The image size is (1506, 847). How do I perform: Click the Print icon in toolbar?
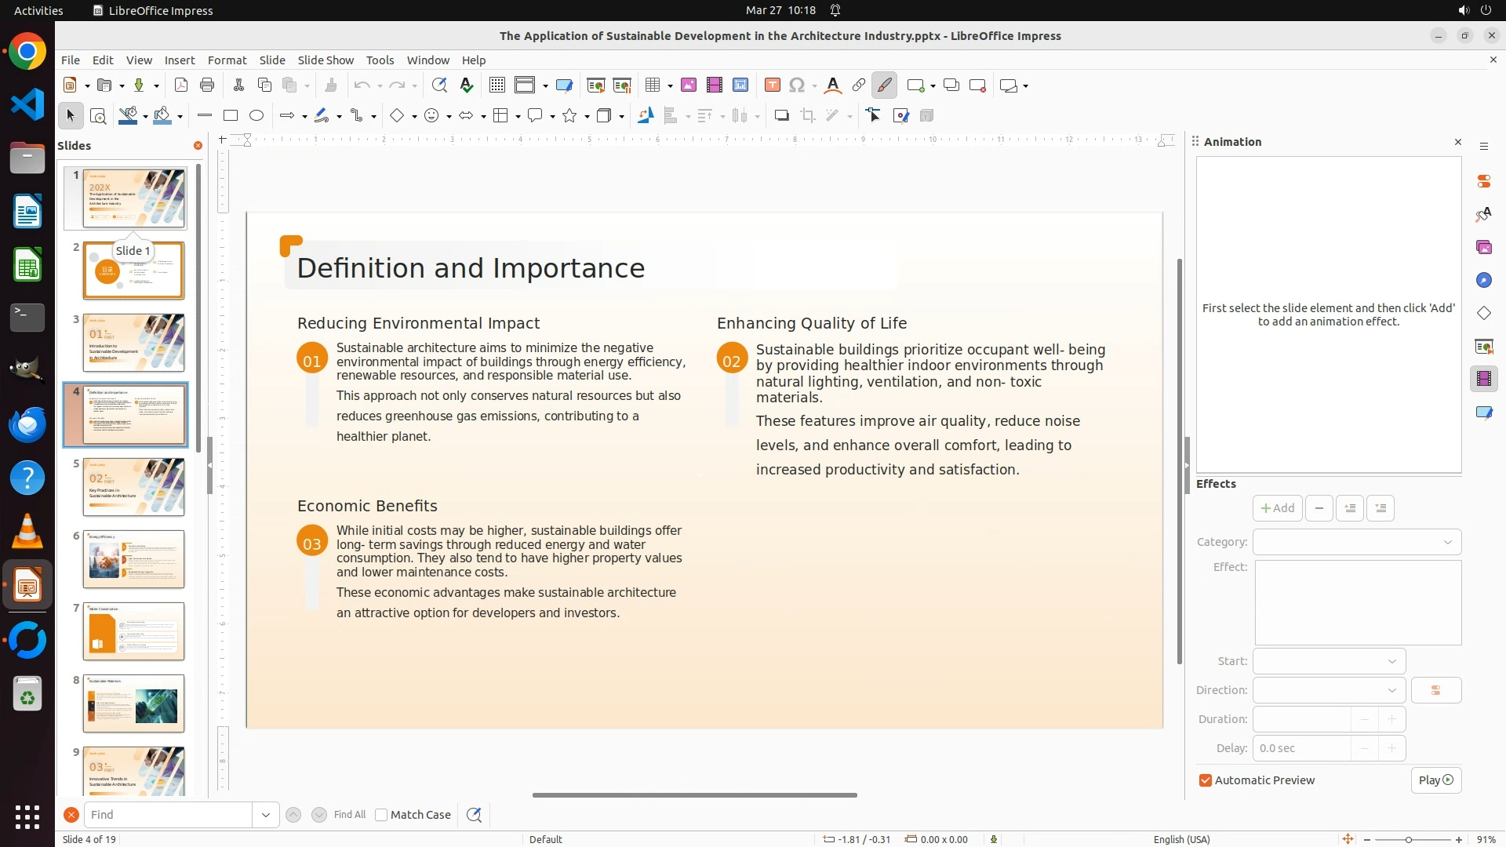pyautogui.click(x=207, y=85)
